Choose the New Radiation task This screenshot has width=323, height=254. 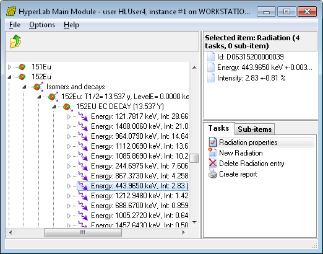click(x=241, y=153)
